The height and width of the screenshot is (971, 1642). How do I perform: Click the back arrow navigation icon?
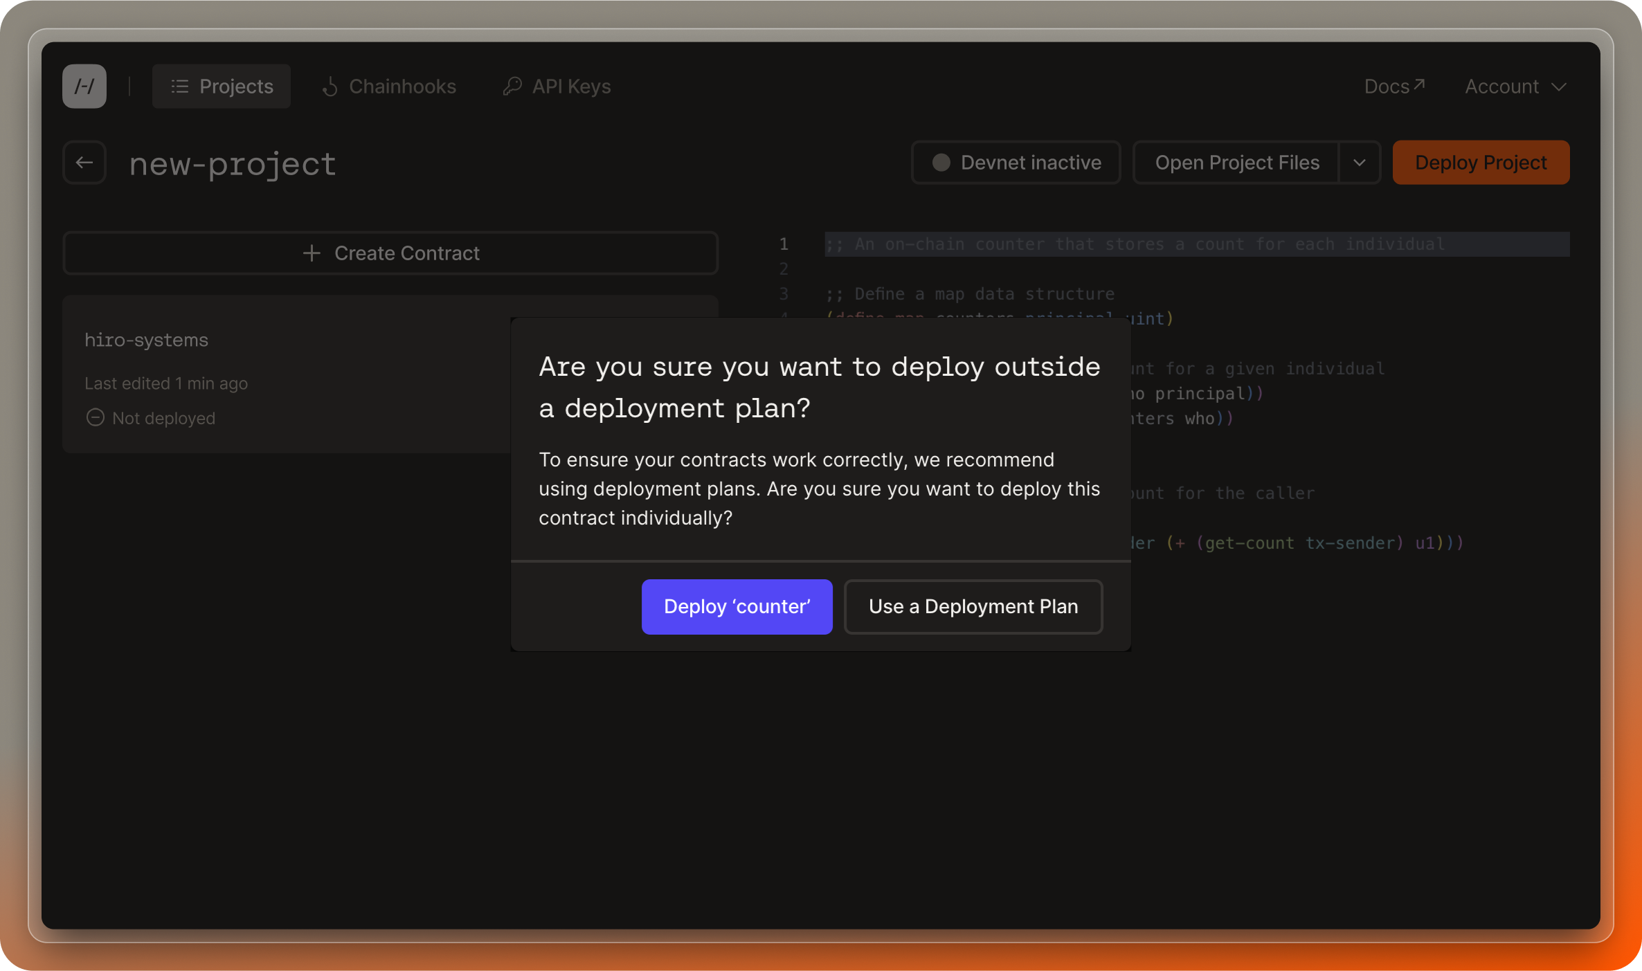coord(87,162)
